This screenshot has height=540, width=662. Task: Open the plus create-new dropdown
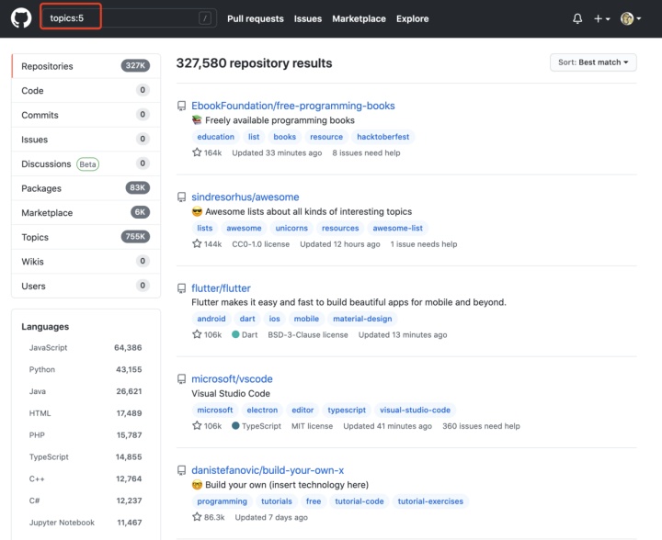coord(601,18)
